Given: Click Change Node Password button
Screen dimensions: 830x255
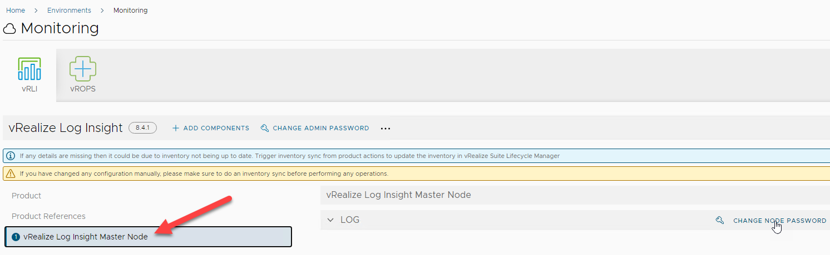Looking at the screenshot, I should [x=779, y=221].
